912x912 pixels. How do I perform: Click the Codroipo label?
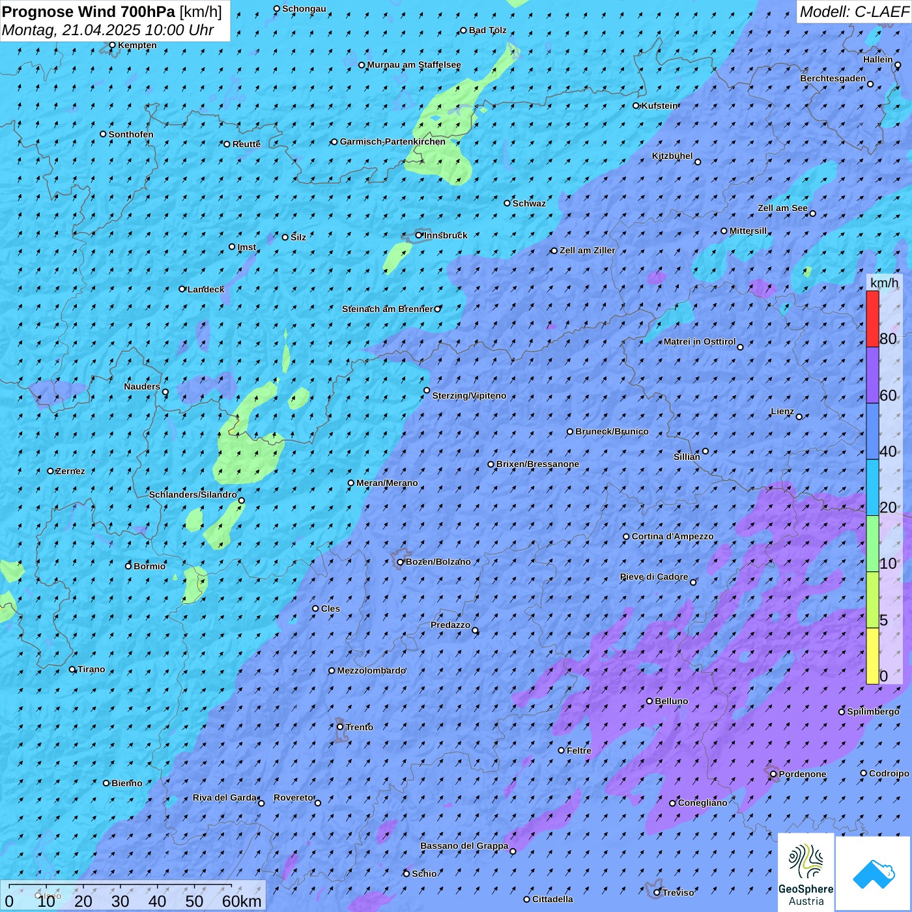tap(889, 773)
